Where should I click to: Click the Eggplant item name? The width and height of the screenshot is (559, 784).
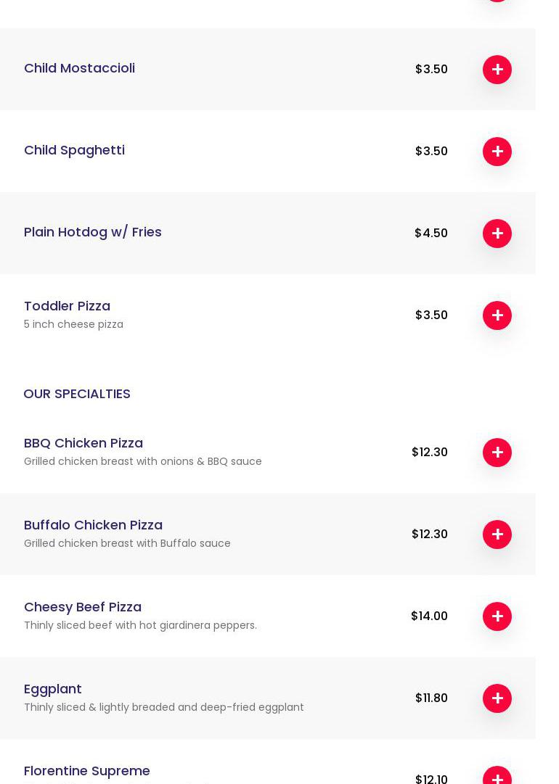pos(53,689)
